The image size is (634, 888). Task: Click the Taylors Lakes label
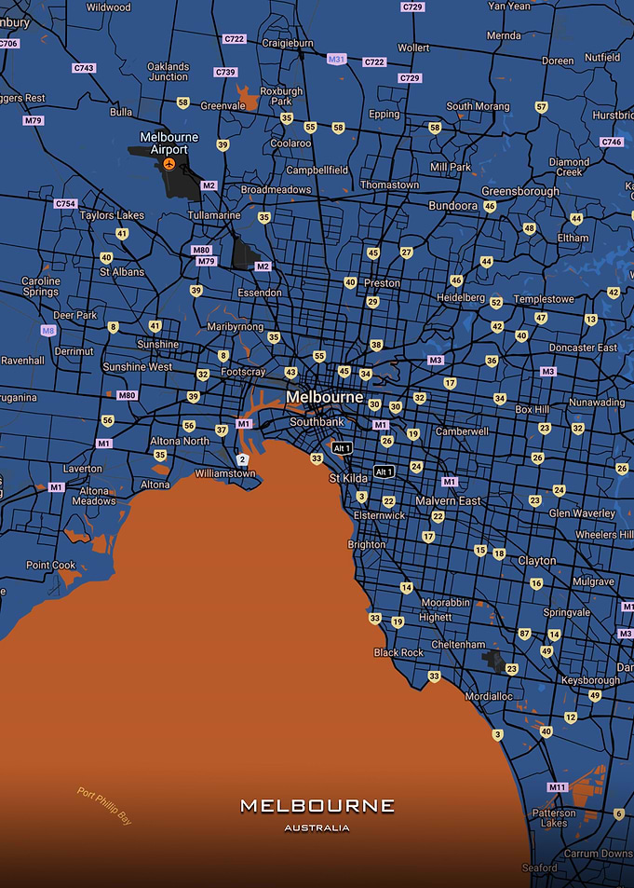pyautogui.click(x=112, y=215)
